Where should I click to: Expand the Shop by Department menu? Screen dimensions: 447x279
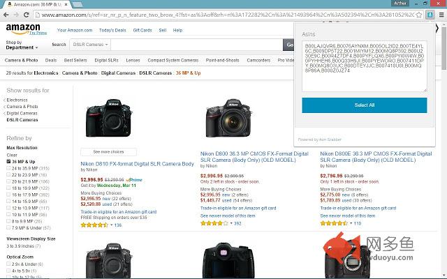pyautogui.click(x=22, y=45)
